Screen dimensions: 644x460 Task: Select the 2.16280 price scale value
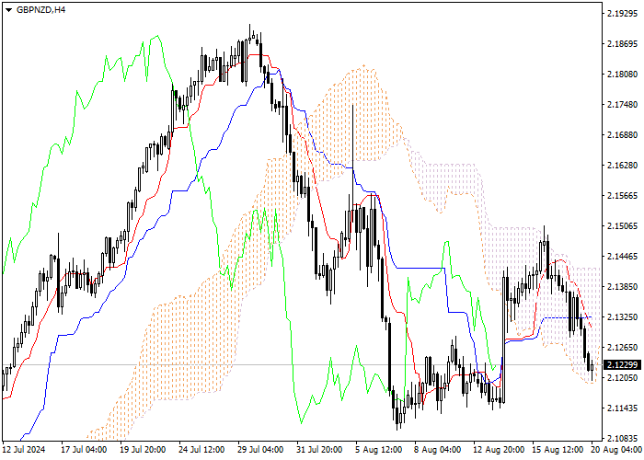click(622, 165)
